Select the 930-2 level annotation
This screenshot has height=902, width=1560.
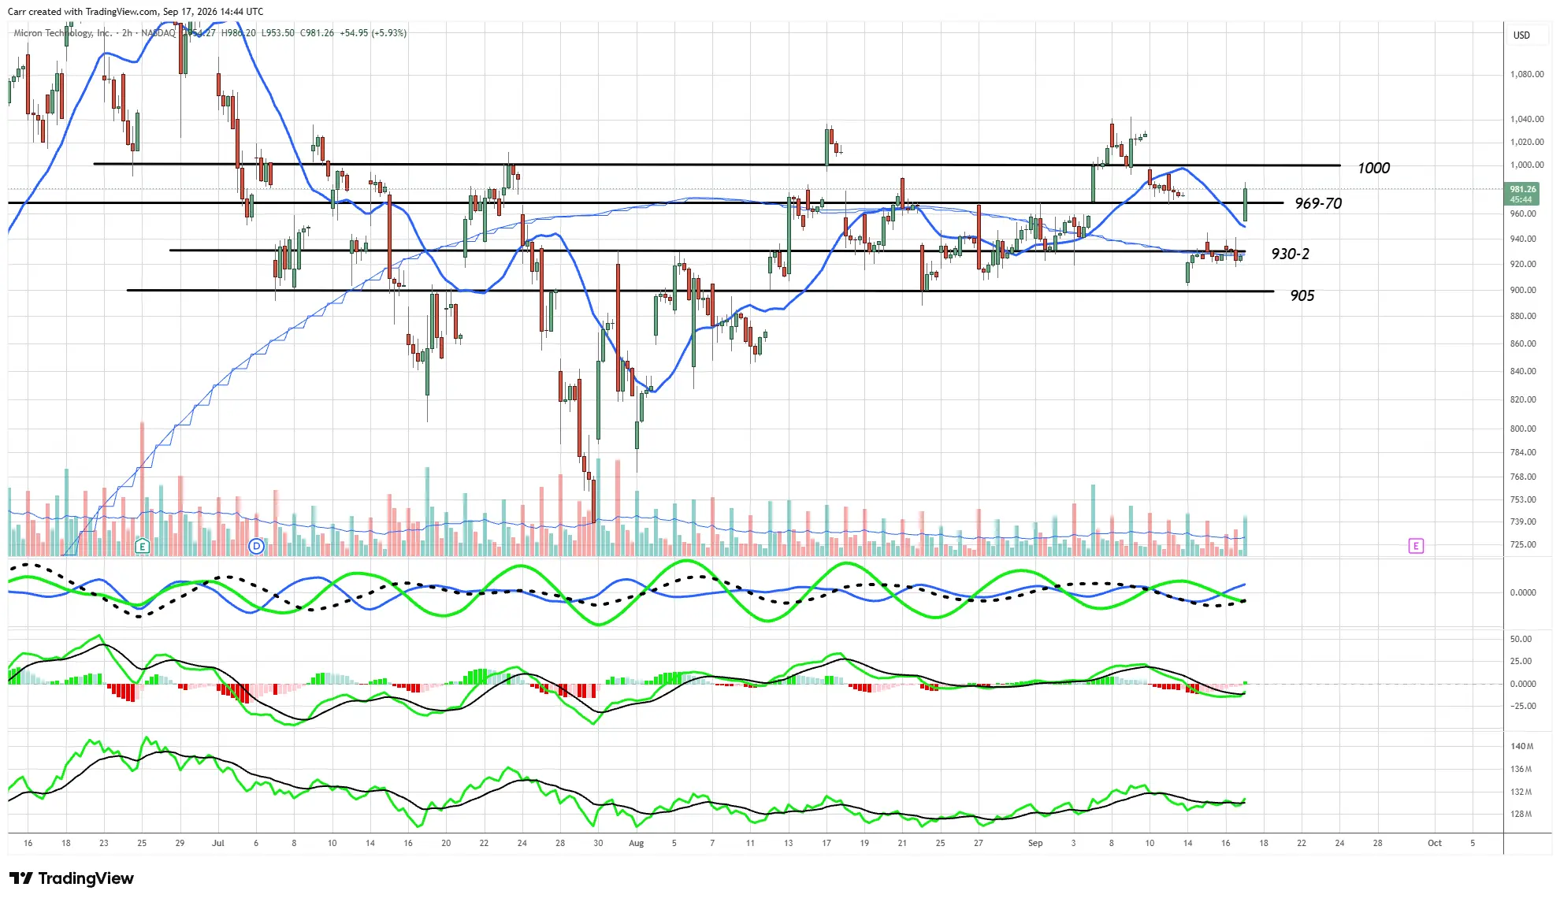(1291, 254)
